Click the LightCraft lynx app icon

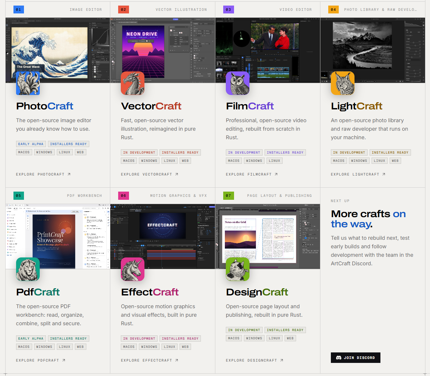(x=343, y=83)
